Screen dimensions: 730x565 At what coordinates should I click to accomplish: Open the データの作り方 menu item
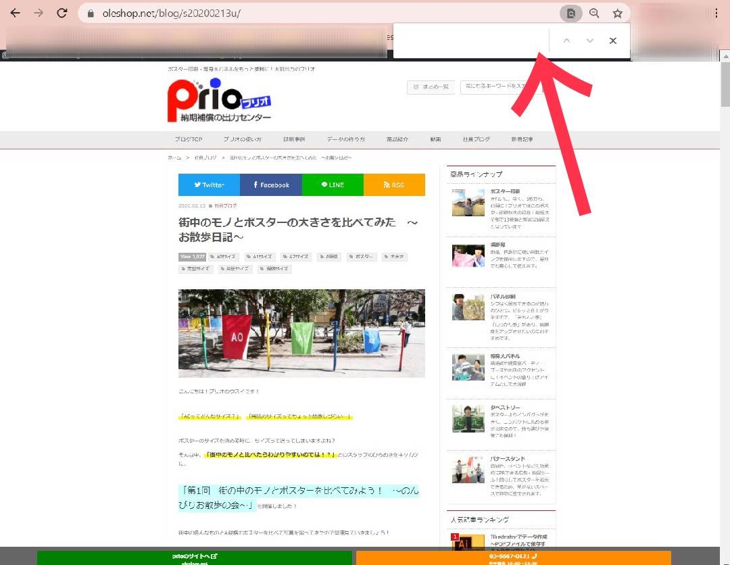[346, 139]
